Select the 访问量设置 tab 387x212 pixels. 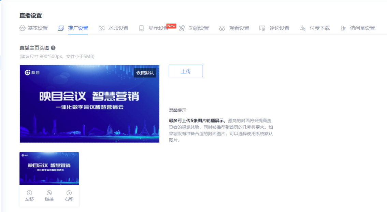(362, 28)
